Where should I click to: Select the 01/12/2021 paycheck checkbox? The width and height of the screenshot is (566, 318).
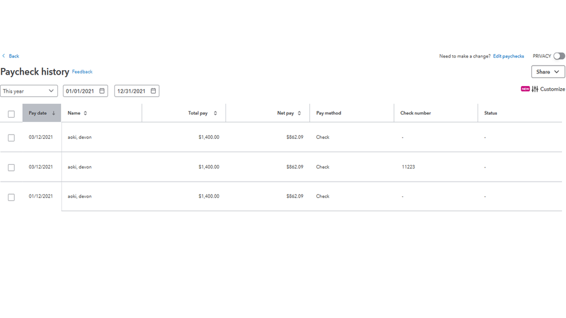11,197
